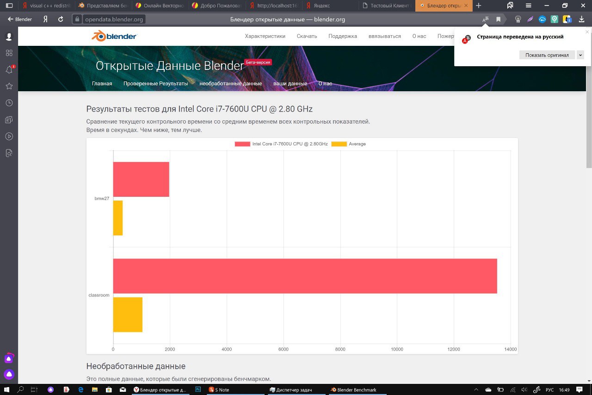Open S Note from the taskbar
The image size is (592, 395).
click(235, 390)
